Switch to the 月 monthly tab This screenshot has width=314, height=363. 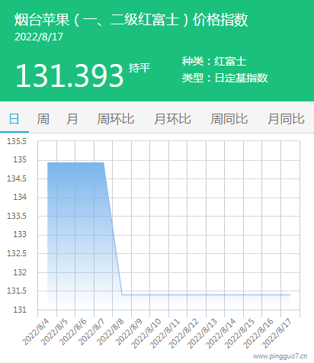[72, 119]
